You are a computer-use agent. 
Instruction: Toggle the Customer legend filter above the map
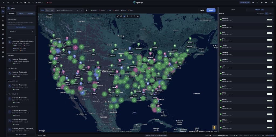94,10
